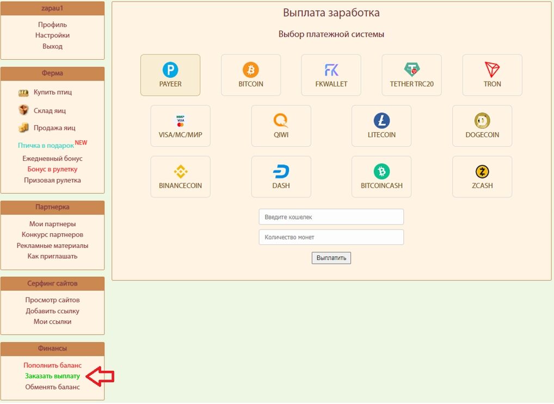Open Продажа яиц page
Viewport: 554px width, 404px height.
[x=54, y=128]
